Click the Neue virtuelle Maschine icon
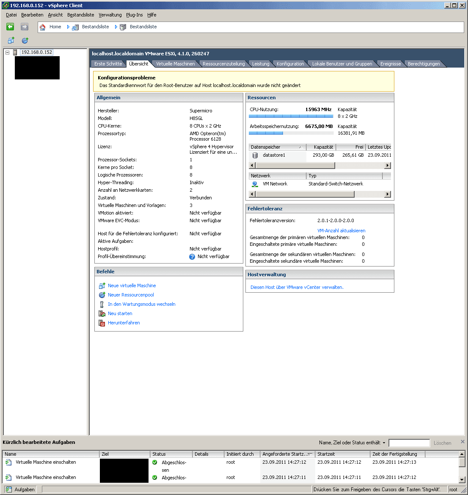This screenshot has height=495, width=468. [102, 286]
